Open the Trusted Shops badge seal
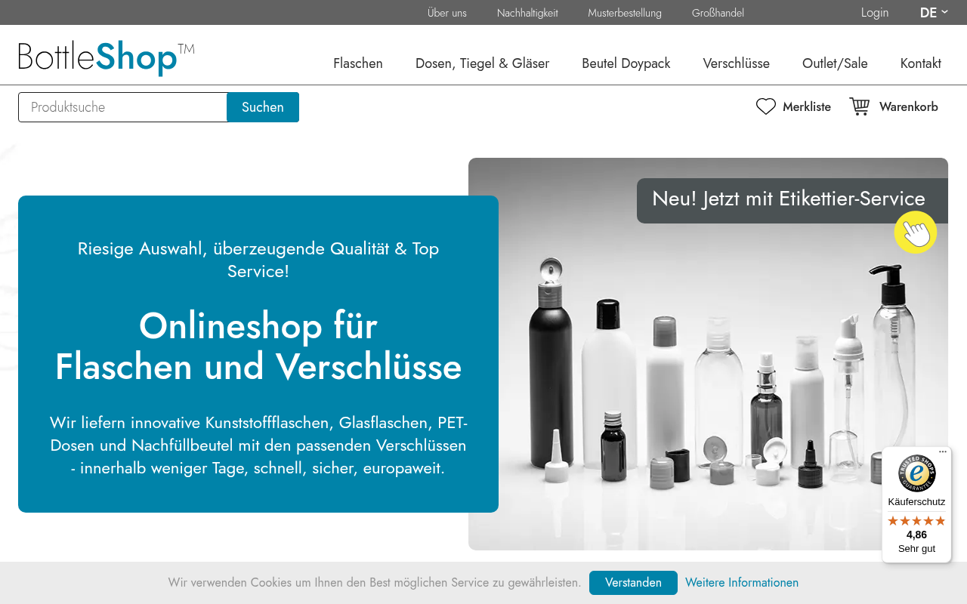The image size is (967, 604). [916, 473]
